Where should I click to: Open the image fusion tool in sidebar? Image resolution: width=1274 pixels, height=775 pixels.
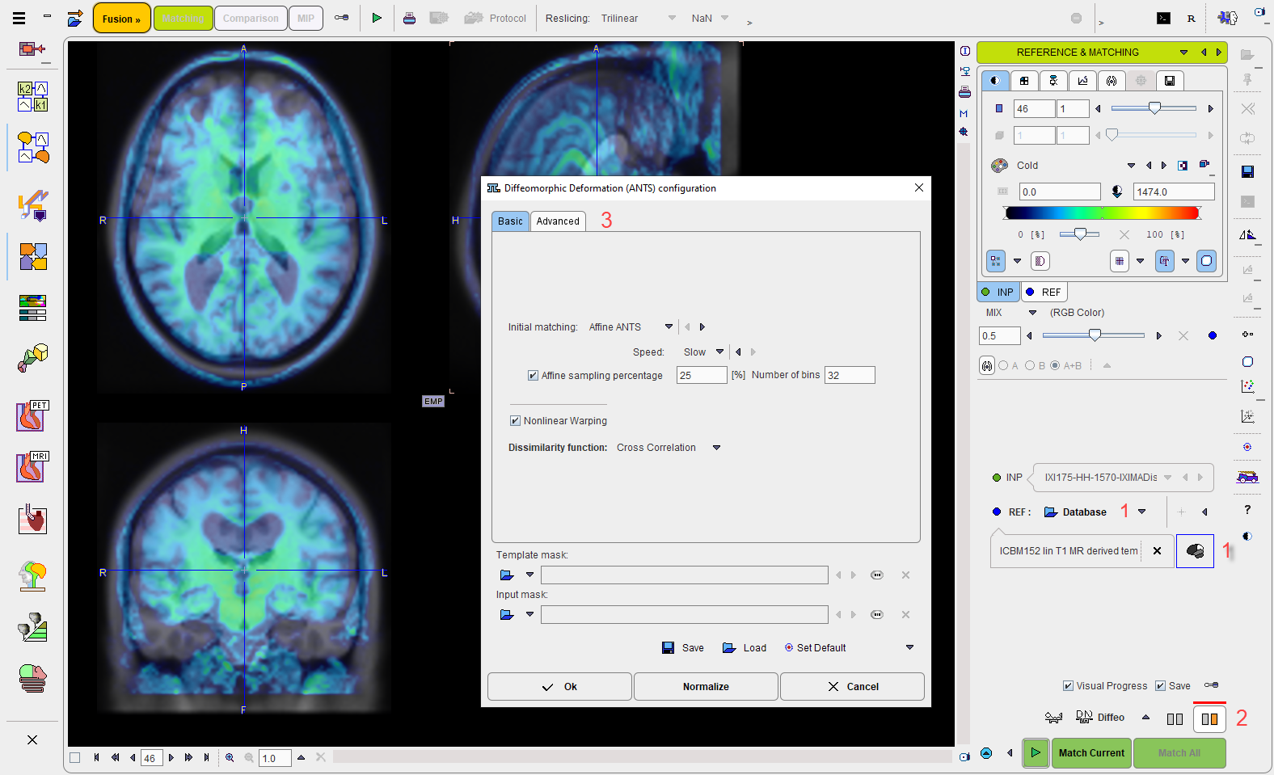tap(33, 257)
